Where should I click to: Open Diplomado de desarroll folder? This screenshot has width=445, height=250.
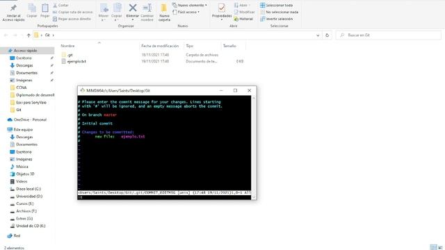tap(35, 95)
